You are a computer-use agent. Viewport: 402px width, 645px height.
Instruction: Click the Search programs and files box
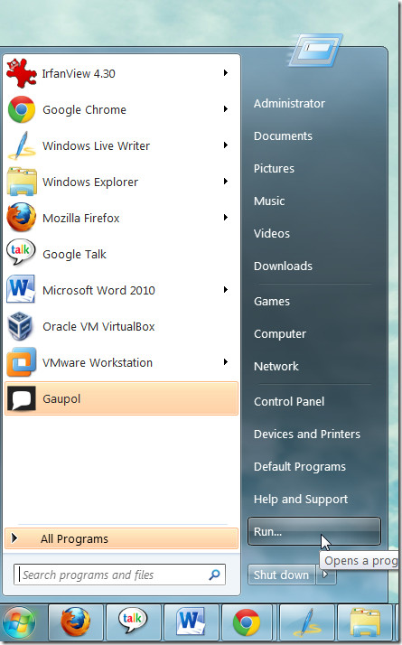[x=119, y=575]
